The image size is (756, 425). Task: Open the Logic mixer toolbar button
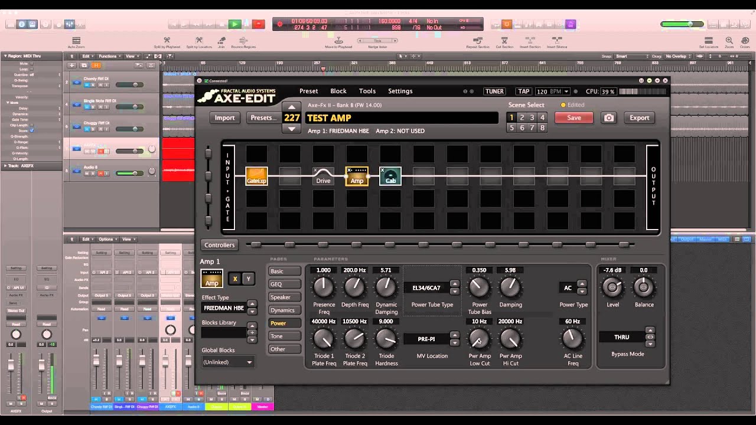(x=69, y=24)
